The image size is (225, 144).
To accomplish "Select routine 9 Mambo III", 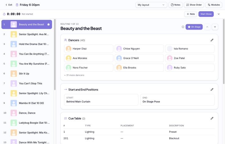I will point(27,103).
